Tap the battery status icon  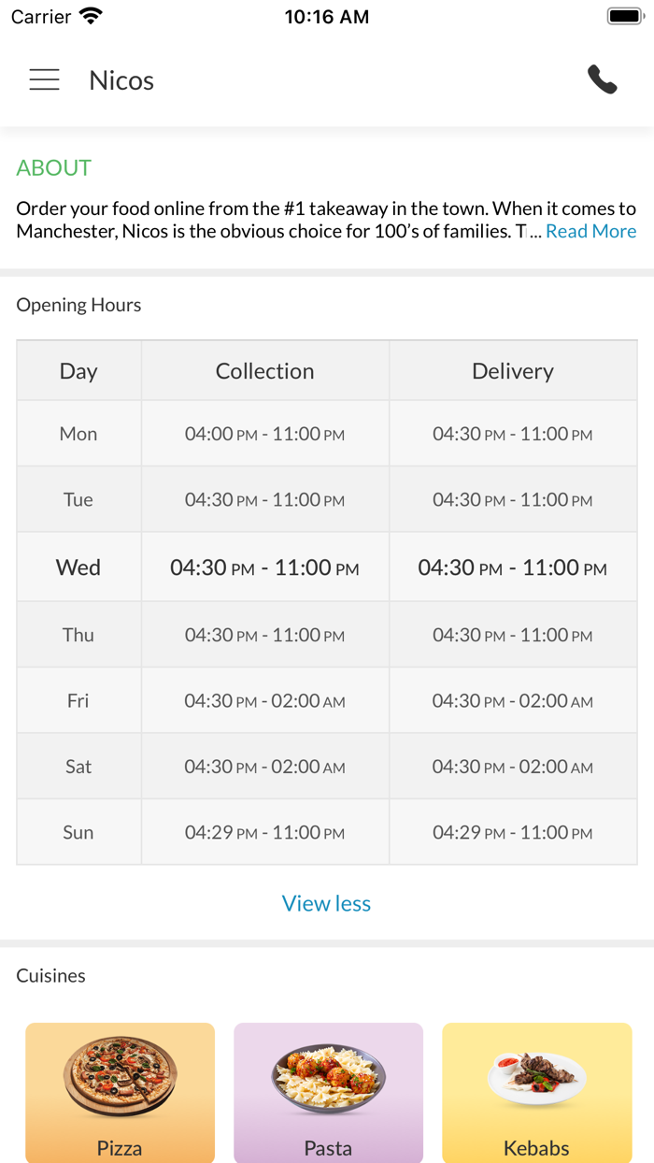[x=625, y=16]
